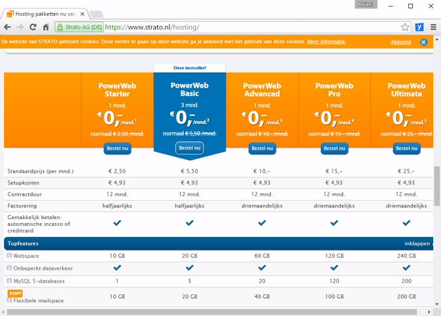This screenshot has height=316, width=441.
Task: Click the info icon next to Flexibele mailspace
Action: click(9, 300)
